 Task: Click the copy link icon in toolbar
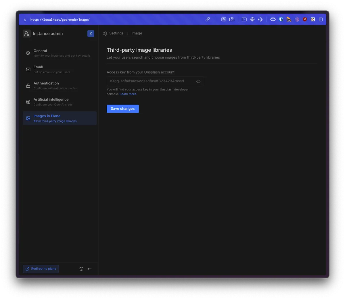point(208,20)
